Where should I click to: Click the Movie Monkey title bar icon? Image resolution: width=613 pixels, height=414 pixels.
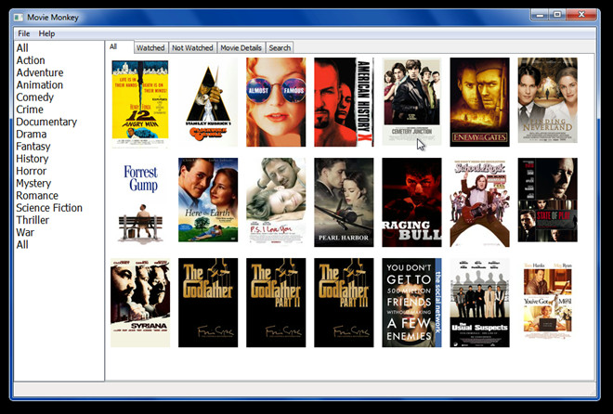(19, 18)
